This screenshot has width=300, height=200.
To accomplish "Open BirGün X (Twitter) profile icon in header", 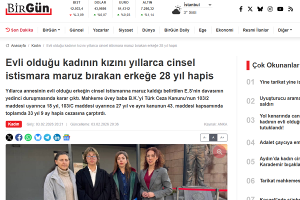I will (250, 9).
